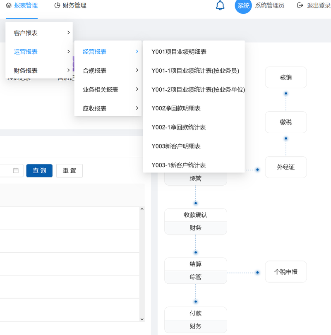Click the calendar icon in date field

click(16, 170)
